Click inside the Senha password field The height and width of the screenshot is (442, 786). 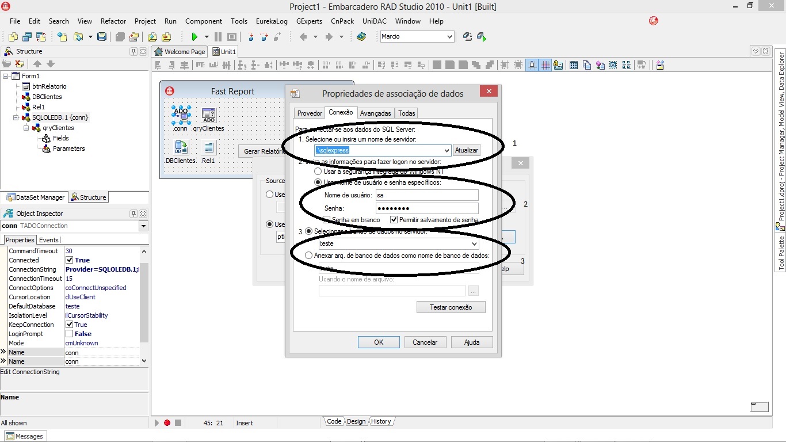(427, 208)
